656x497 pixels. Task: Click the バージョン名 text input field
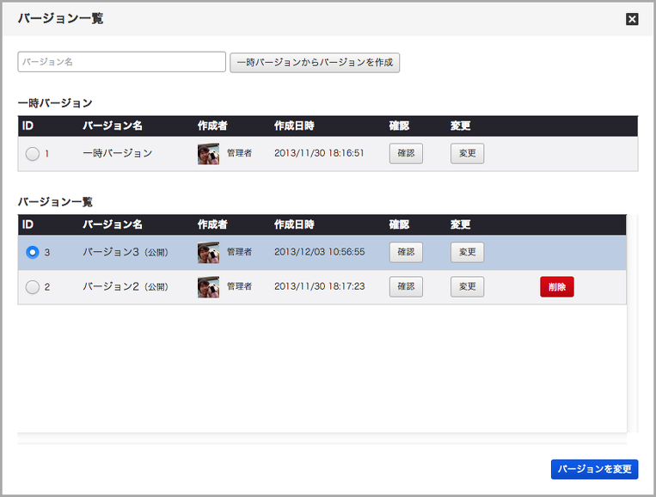tap(121, 62)
